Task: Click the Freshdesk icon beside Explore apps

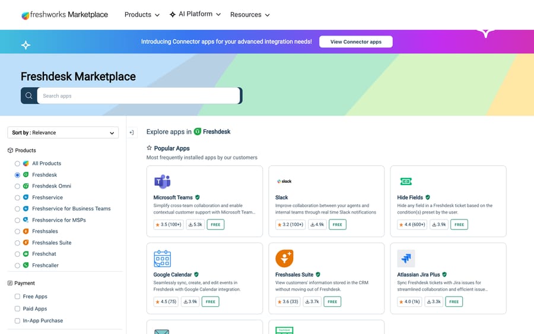Action: tap(198, 132)
